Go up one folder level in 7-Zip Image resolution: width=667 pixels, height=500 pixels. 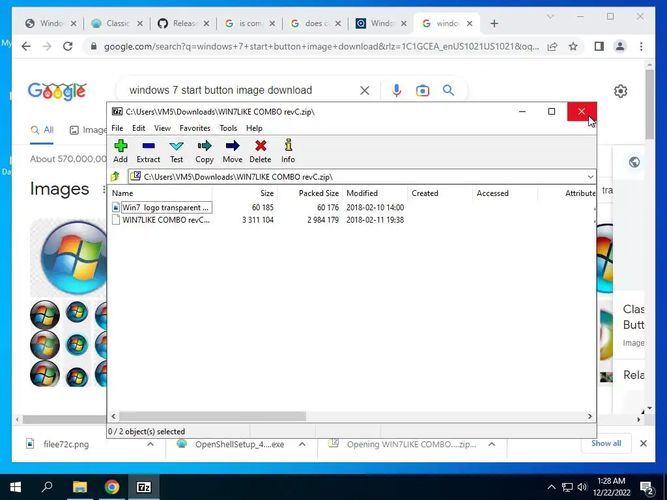click(115, 176)
